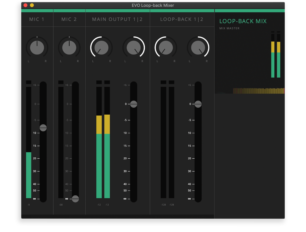
Task: Minimize the mixer with the yellow button
Action: pos(32,5)
